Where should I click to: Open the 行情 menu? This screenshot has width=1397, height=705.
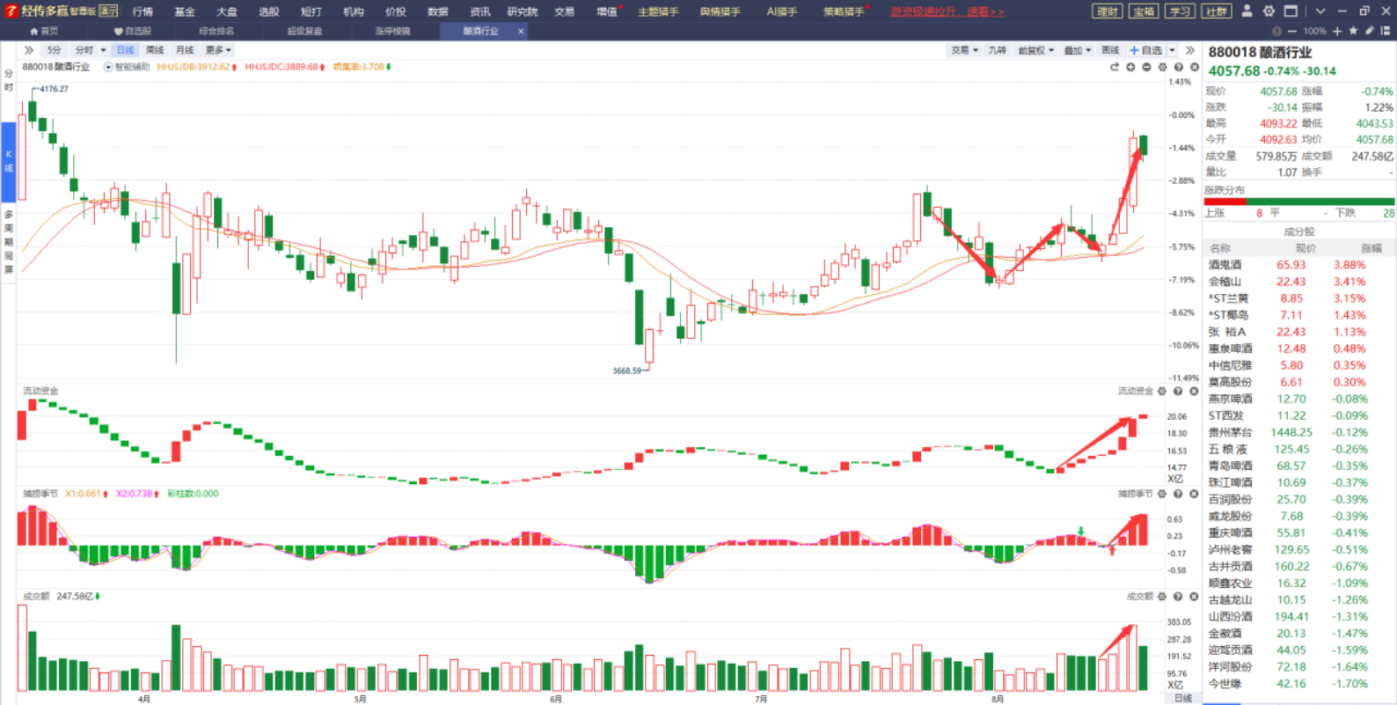coord(143,11)
